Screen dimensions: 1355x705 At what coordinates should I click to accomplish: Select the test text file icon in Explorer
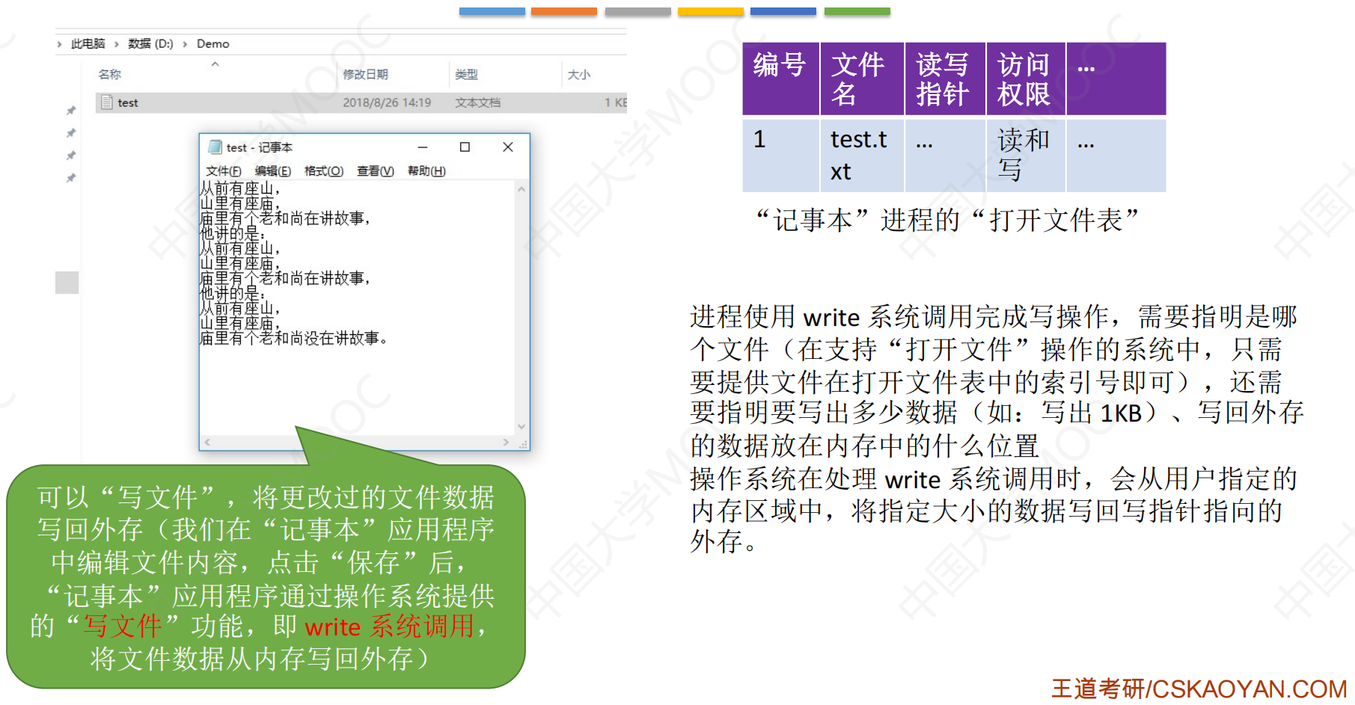(x=107, y=102)
